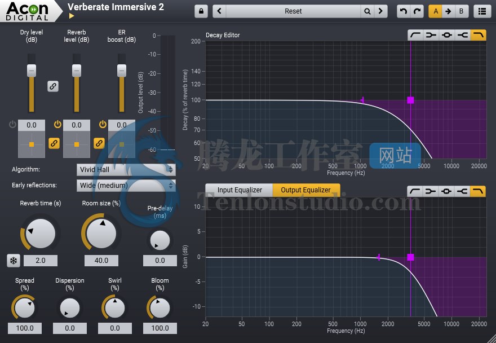Select high shelf band in the equalizer
This screenshot has height=343, width=496.
coord(462,191)
